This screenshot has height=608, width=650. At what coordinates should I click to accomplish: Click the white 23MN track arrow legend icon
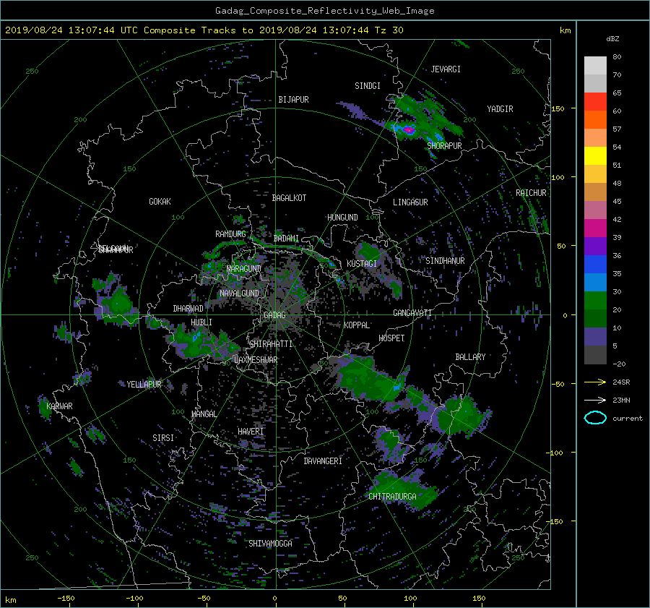coord(595,400)
